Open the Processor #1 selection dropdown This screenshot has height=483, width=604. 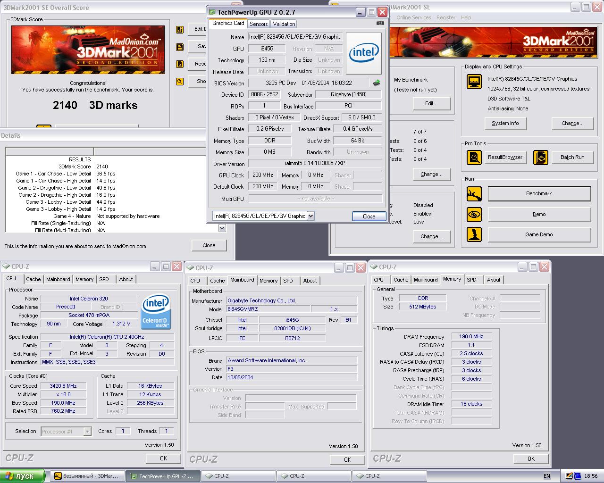(87, 431)
